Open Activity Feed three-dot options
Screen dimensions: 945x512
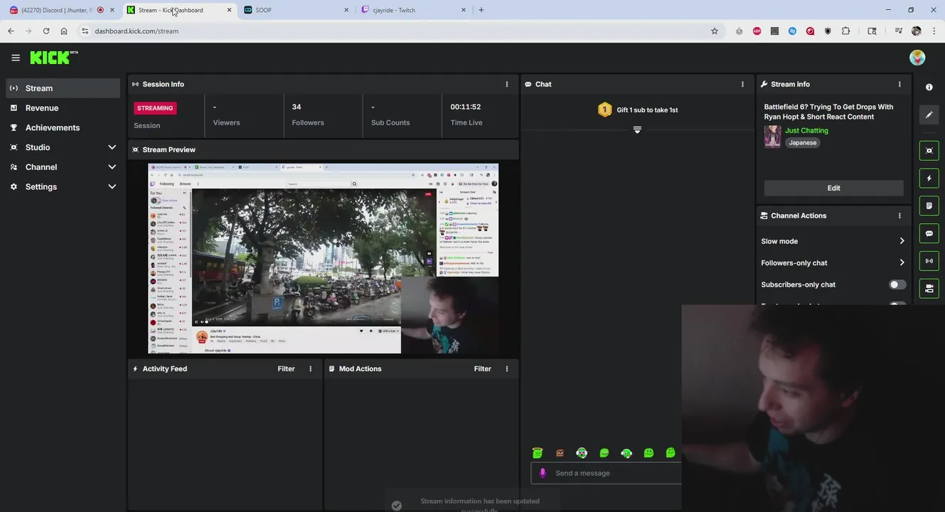(x=310, y=368)
